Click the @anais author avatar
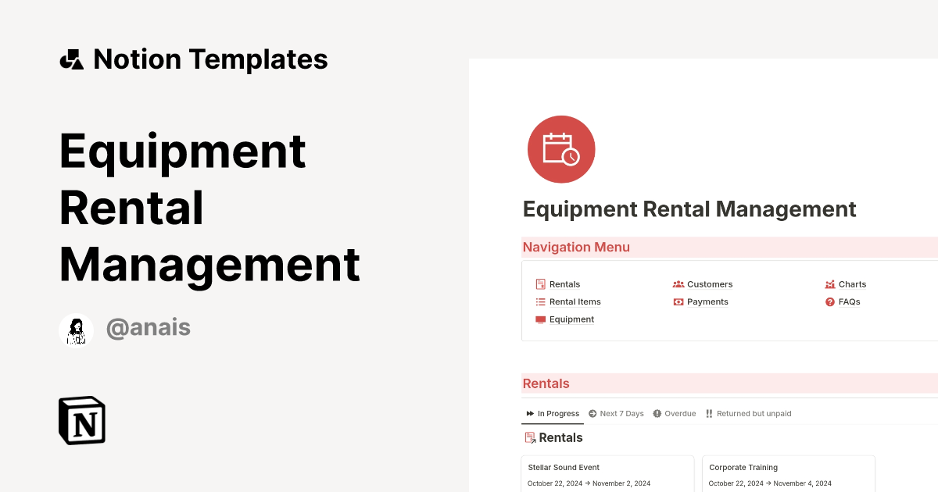Image resolution: width=938 pixels, height=492 pixels. pyautogui.click(x=76, y=330)
